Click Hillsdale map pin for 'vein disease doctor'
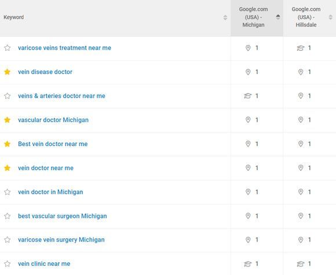The width and height of the screenshot is (336, 275). pos(301,72)
